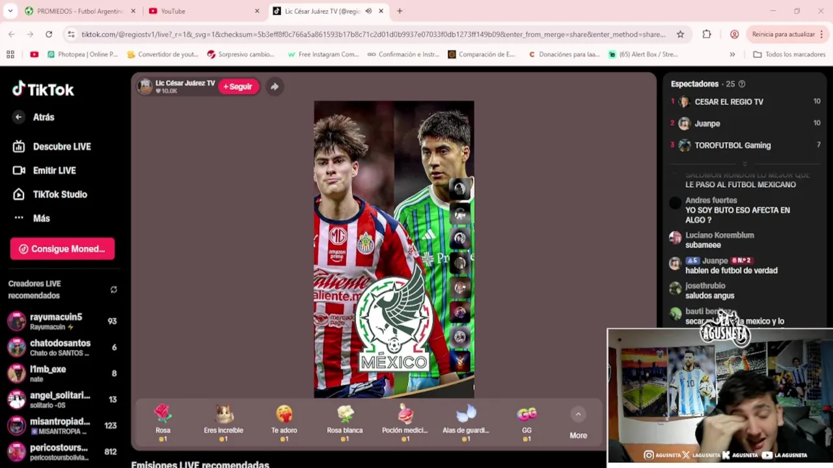Click the Seguir follow button

238,86
